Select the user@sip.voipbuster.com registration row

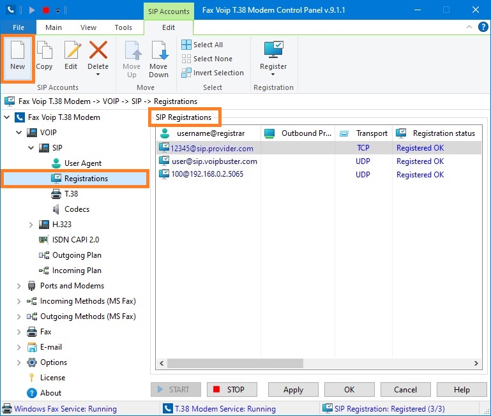point(319,161)
